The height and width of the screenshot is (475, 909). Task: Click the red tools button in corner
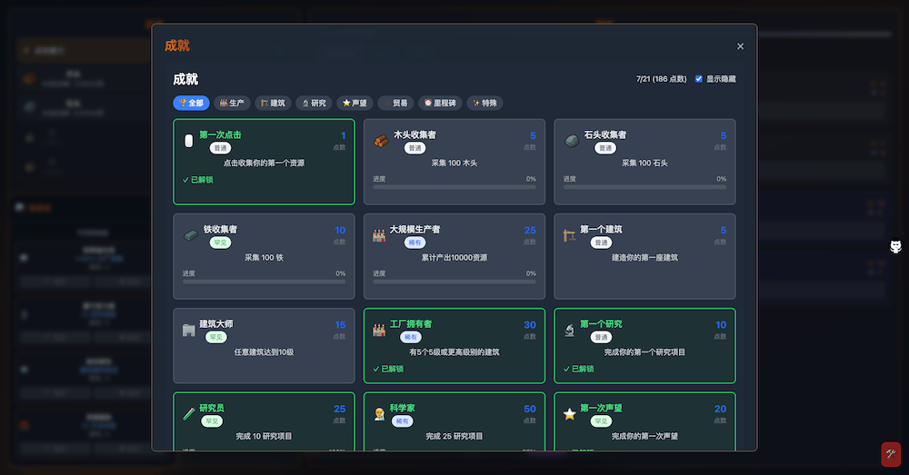click(x=890, y=453)
